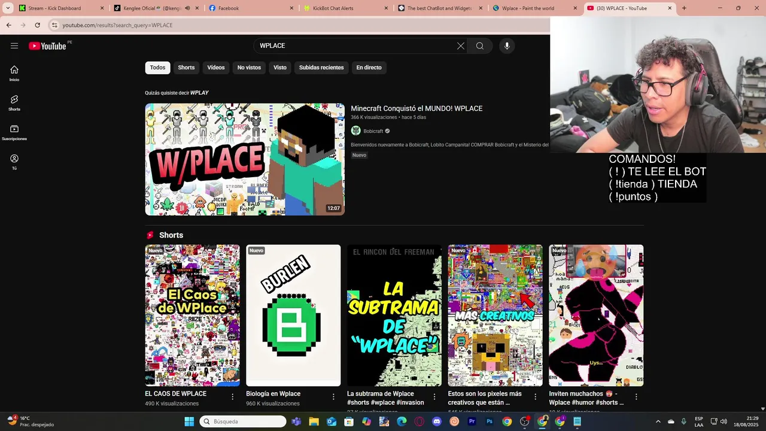Click the Bobicraft channel avatar

(x=355, y=130)
